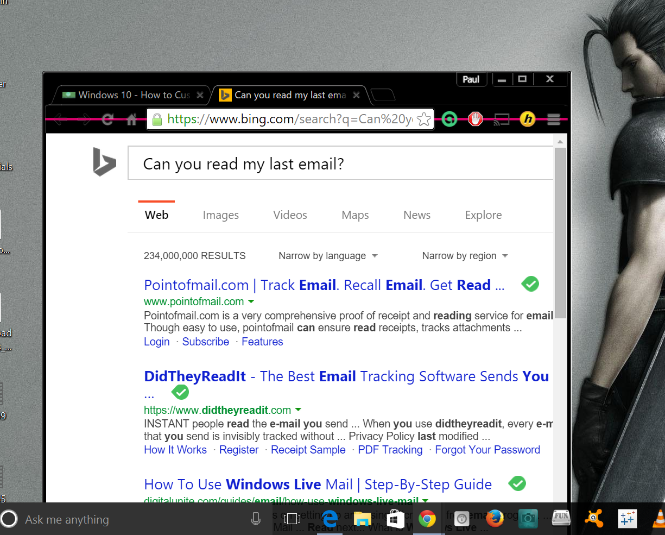Click the page's vertical scrollbar thumb
665x535 pixels.
560,232
